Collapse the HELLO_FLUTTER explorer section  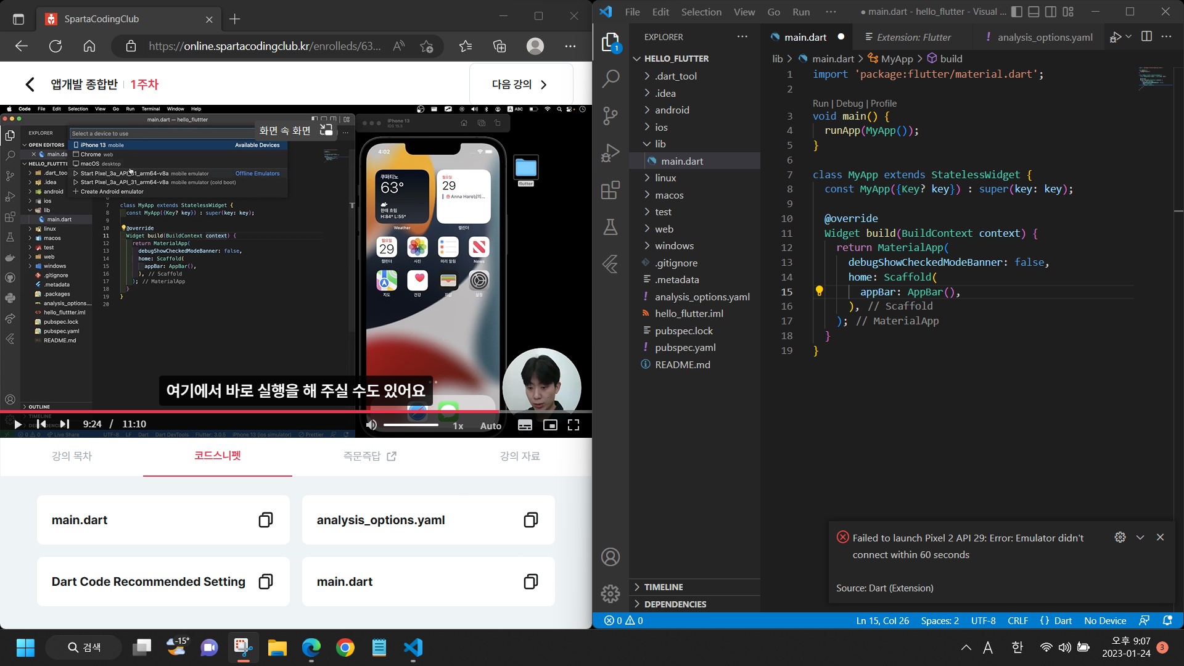[x=676, y=59]
